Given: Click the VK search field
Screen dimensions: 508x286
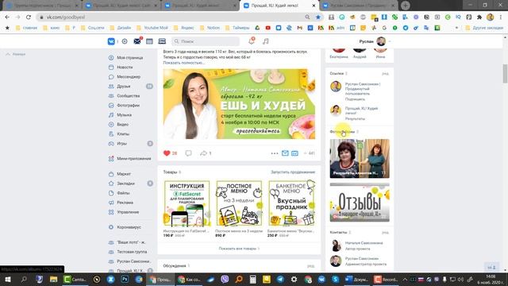Looking at the screenshot, I should pos(206,41).
